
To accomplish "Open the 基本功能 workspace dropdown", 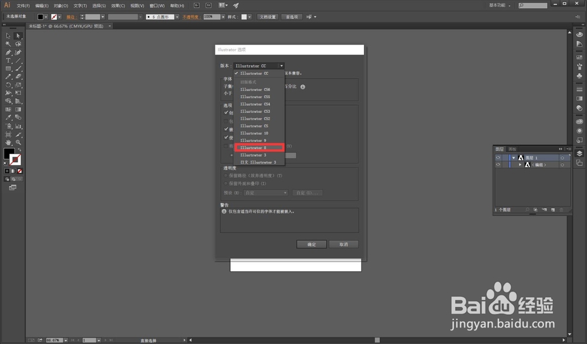I will click(500, 5).
